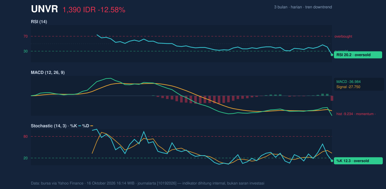Click the Yahoo Finance data source footer
This screenshot has height=189, width=386.
(148, 183)
